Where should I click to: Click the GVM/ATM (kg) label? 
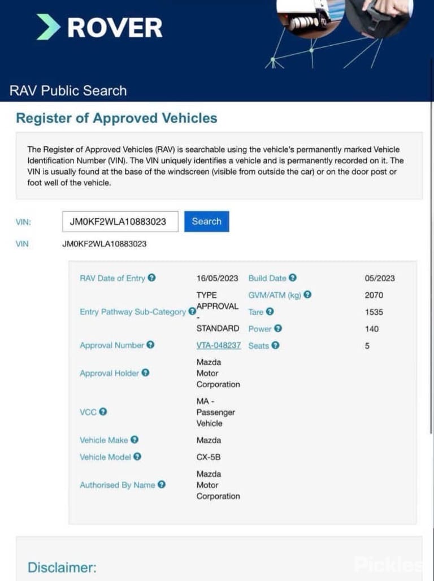(x=275, y=296)
